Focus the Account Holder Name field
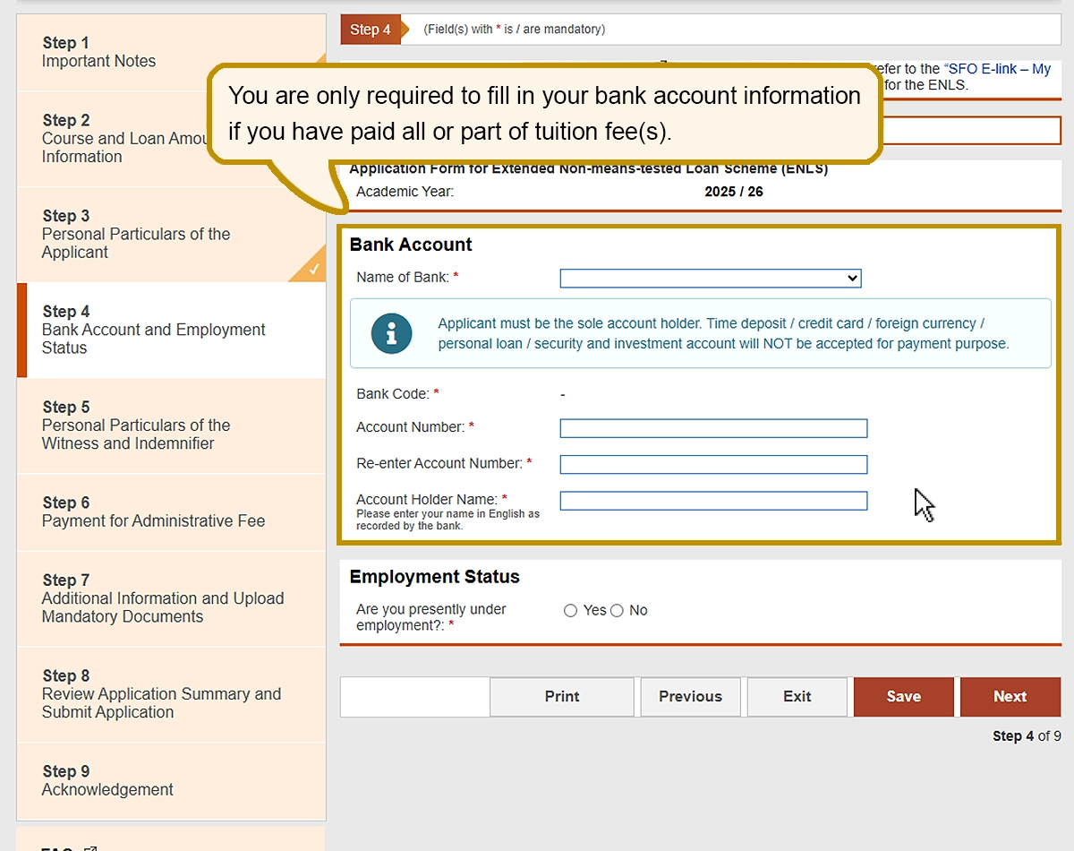This screenshot has height=851, width=1074. (713, 501)
